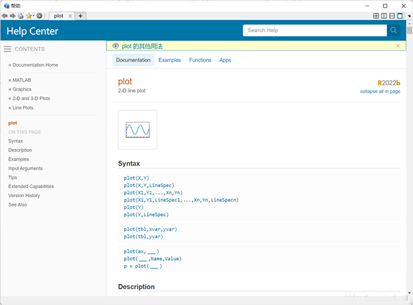
Task: Open the favorites star menu
Action: click(x=30, y=15)
